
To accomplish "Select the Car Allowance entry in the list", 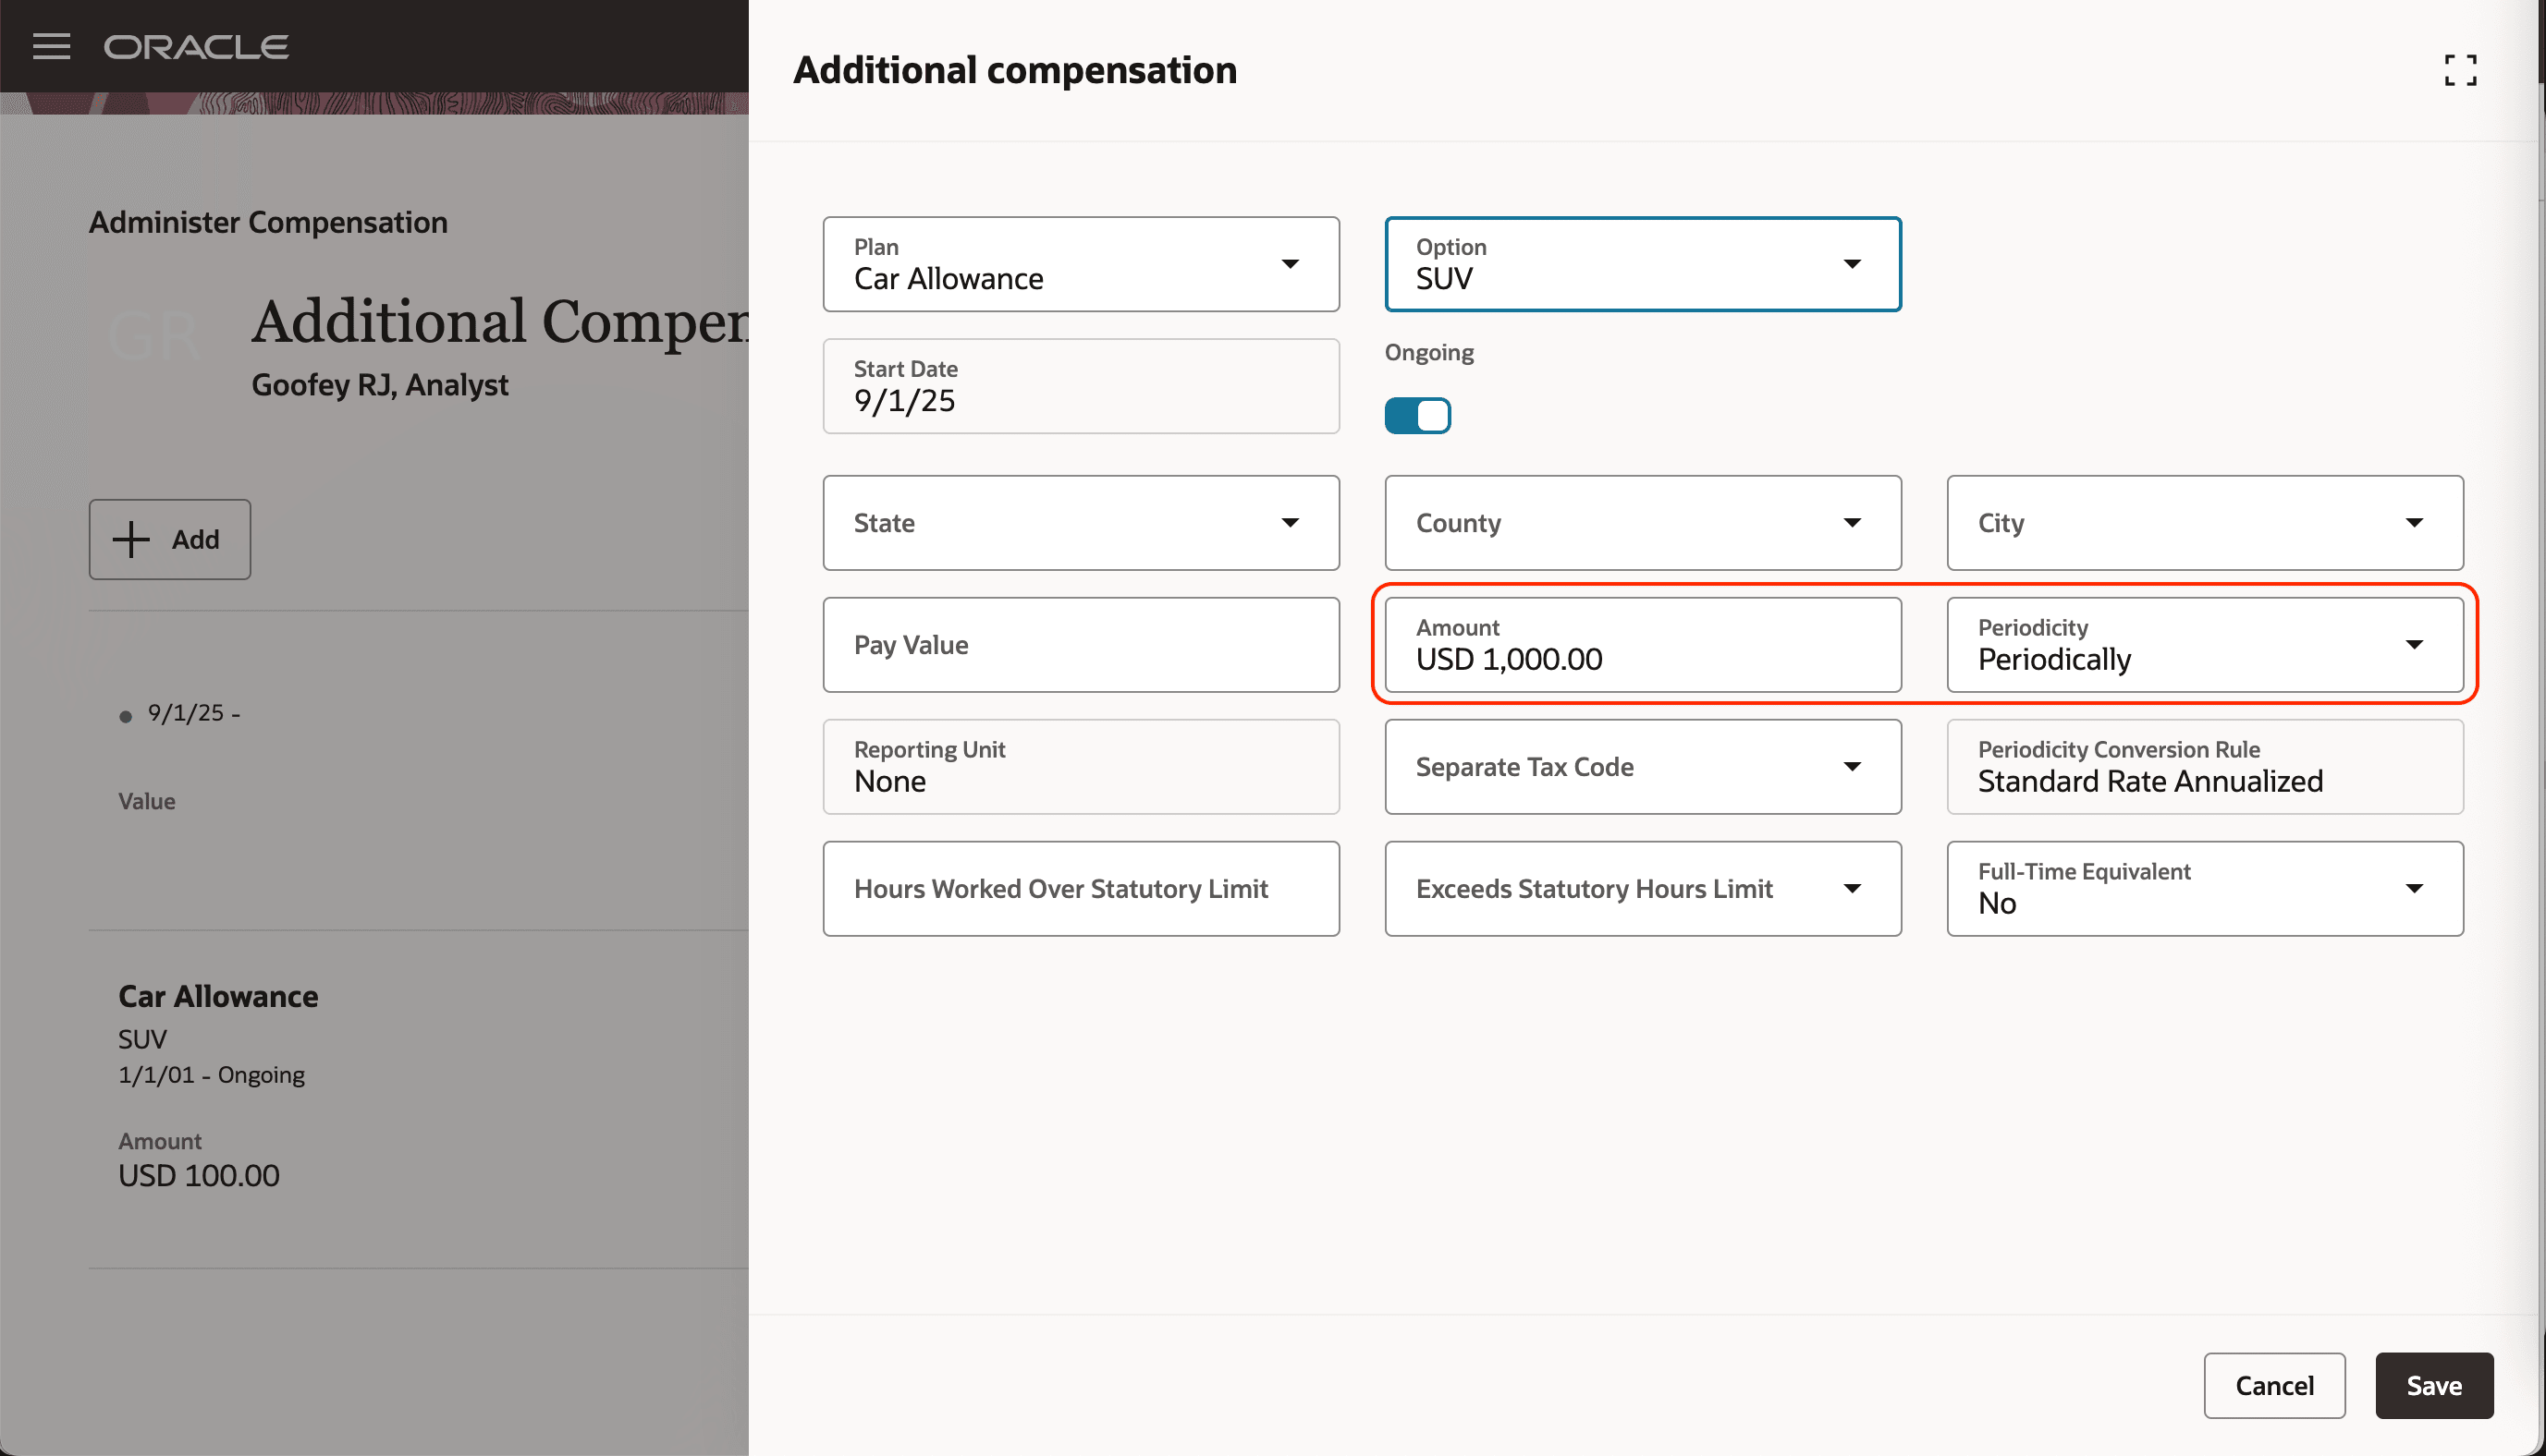I will click(218, 996).
